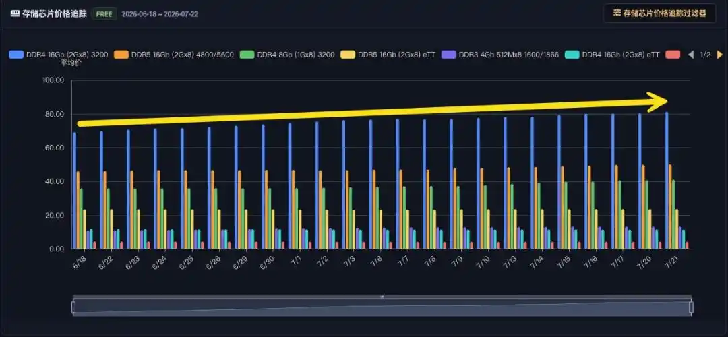Click the FREE badge

(104, 14)
